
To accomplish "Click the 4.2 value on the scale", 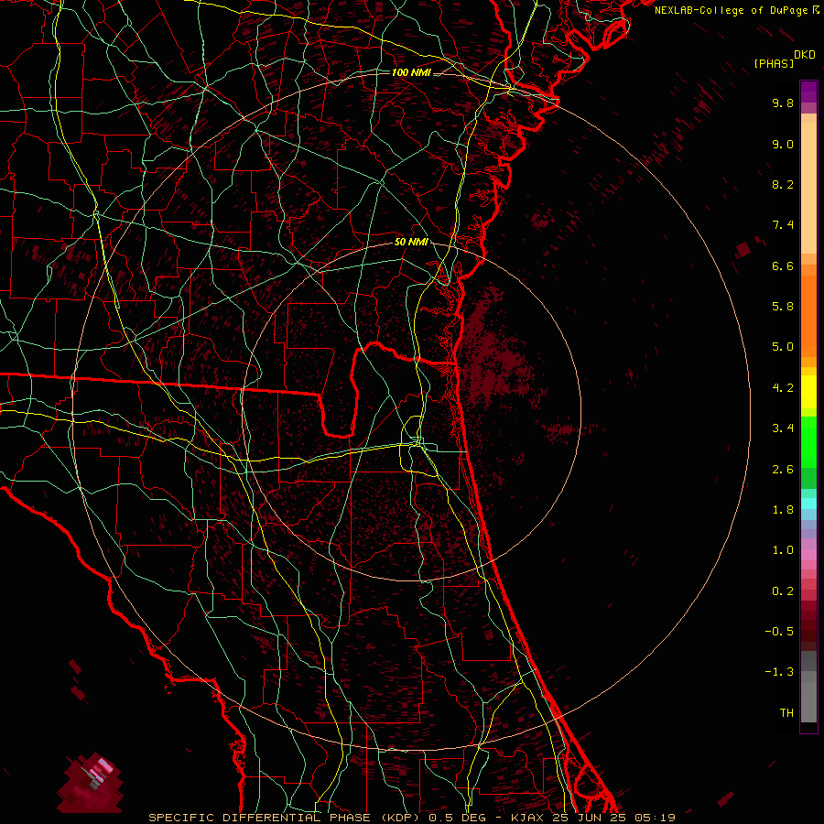I will tap(783, 388).
